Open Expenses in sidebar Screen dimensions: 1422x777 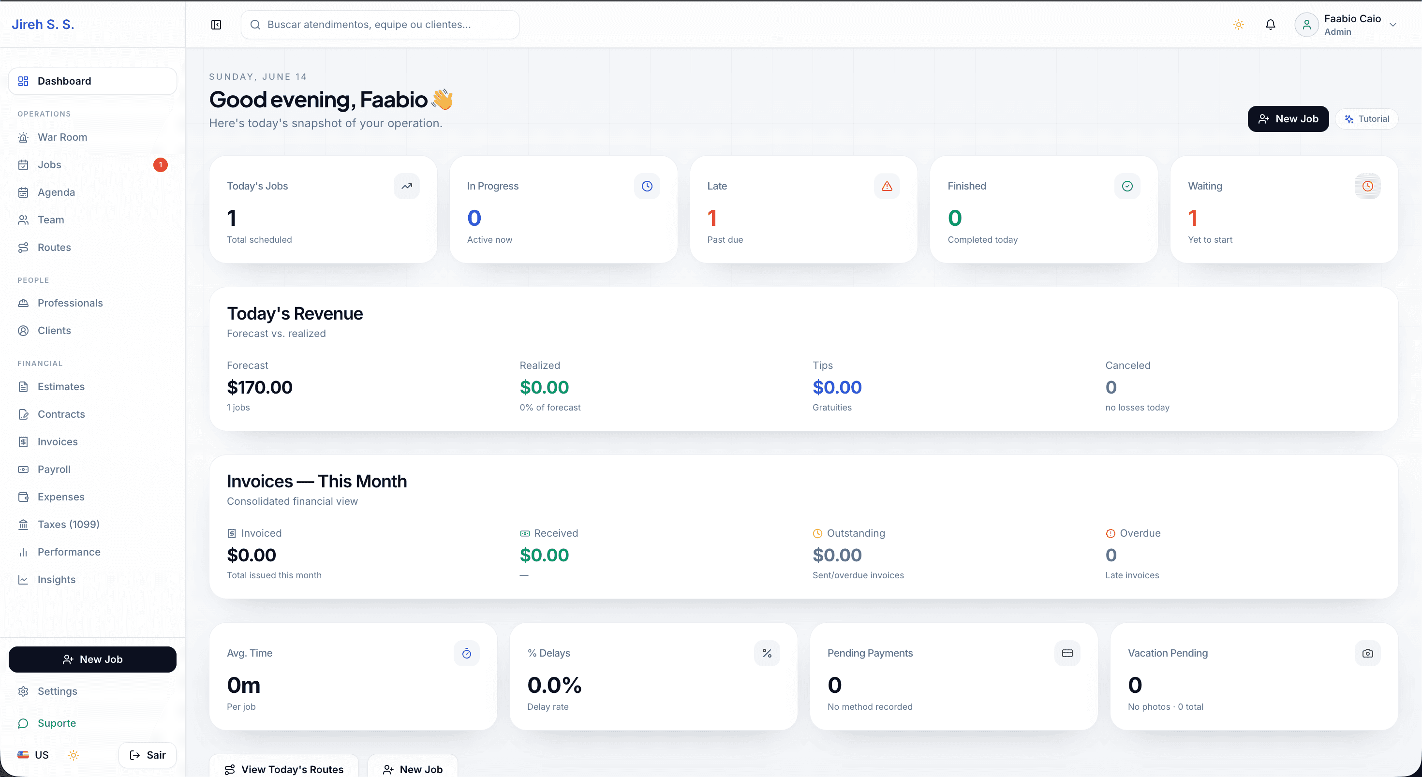tap(93, 497)
